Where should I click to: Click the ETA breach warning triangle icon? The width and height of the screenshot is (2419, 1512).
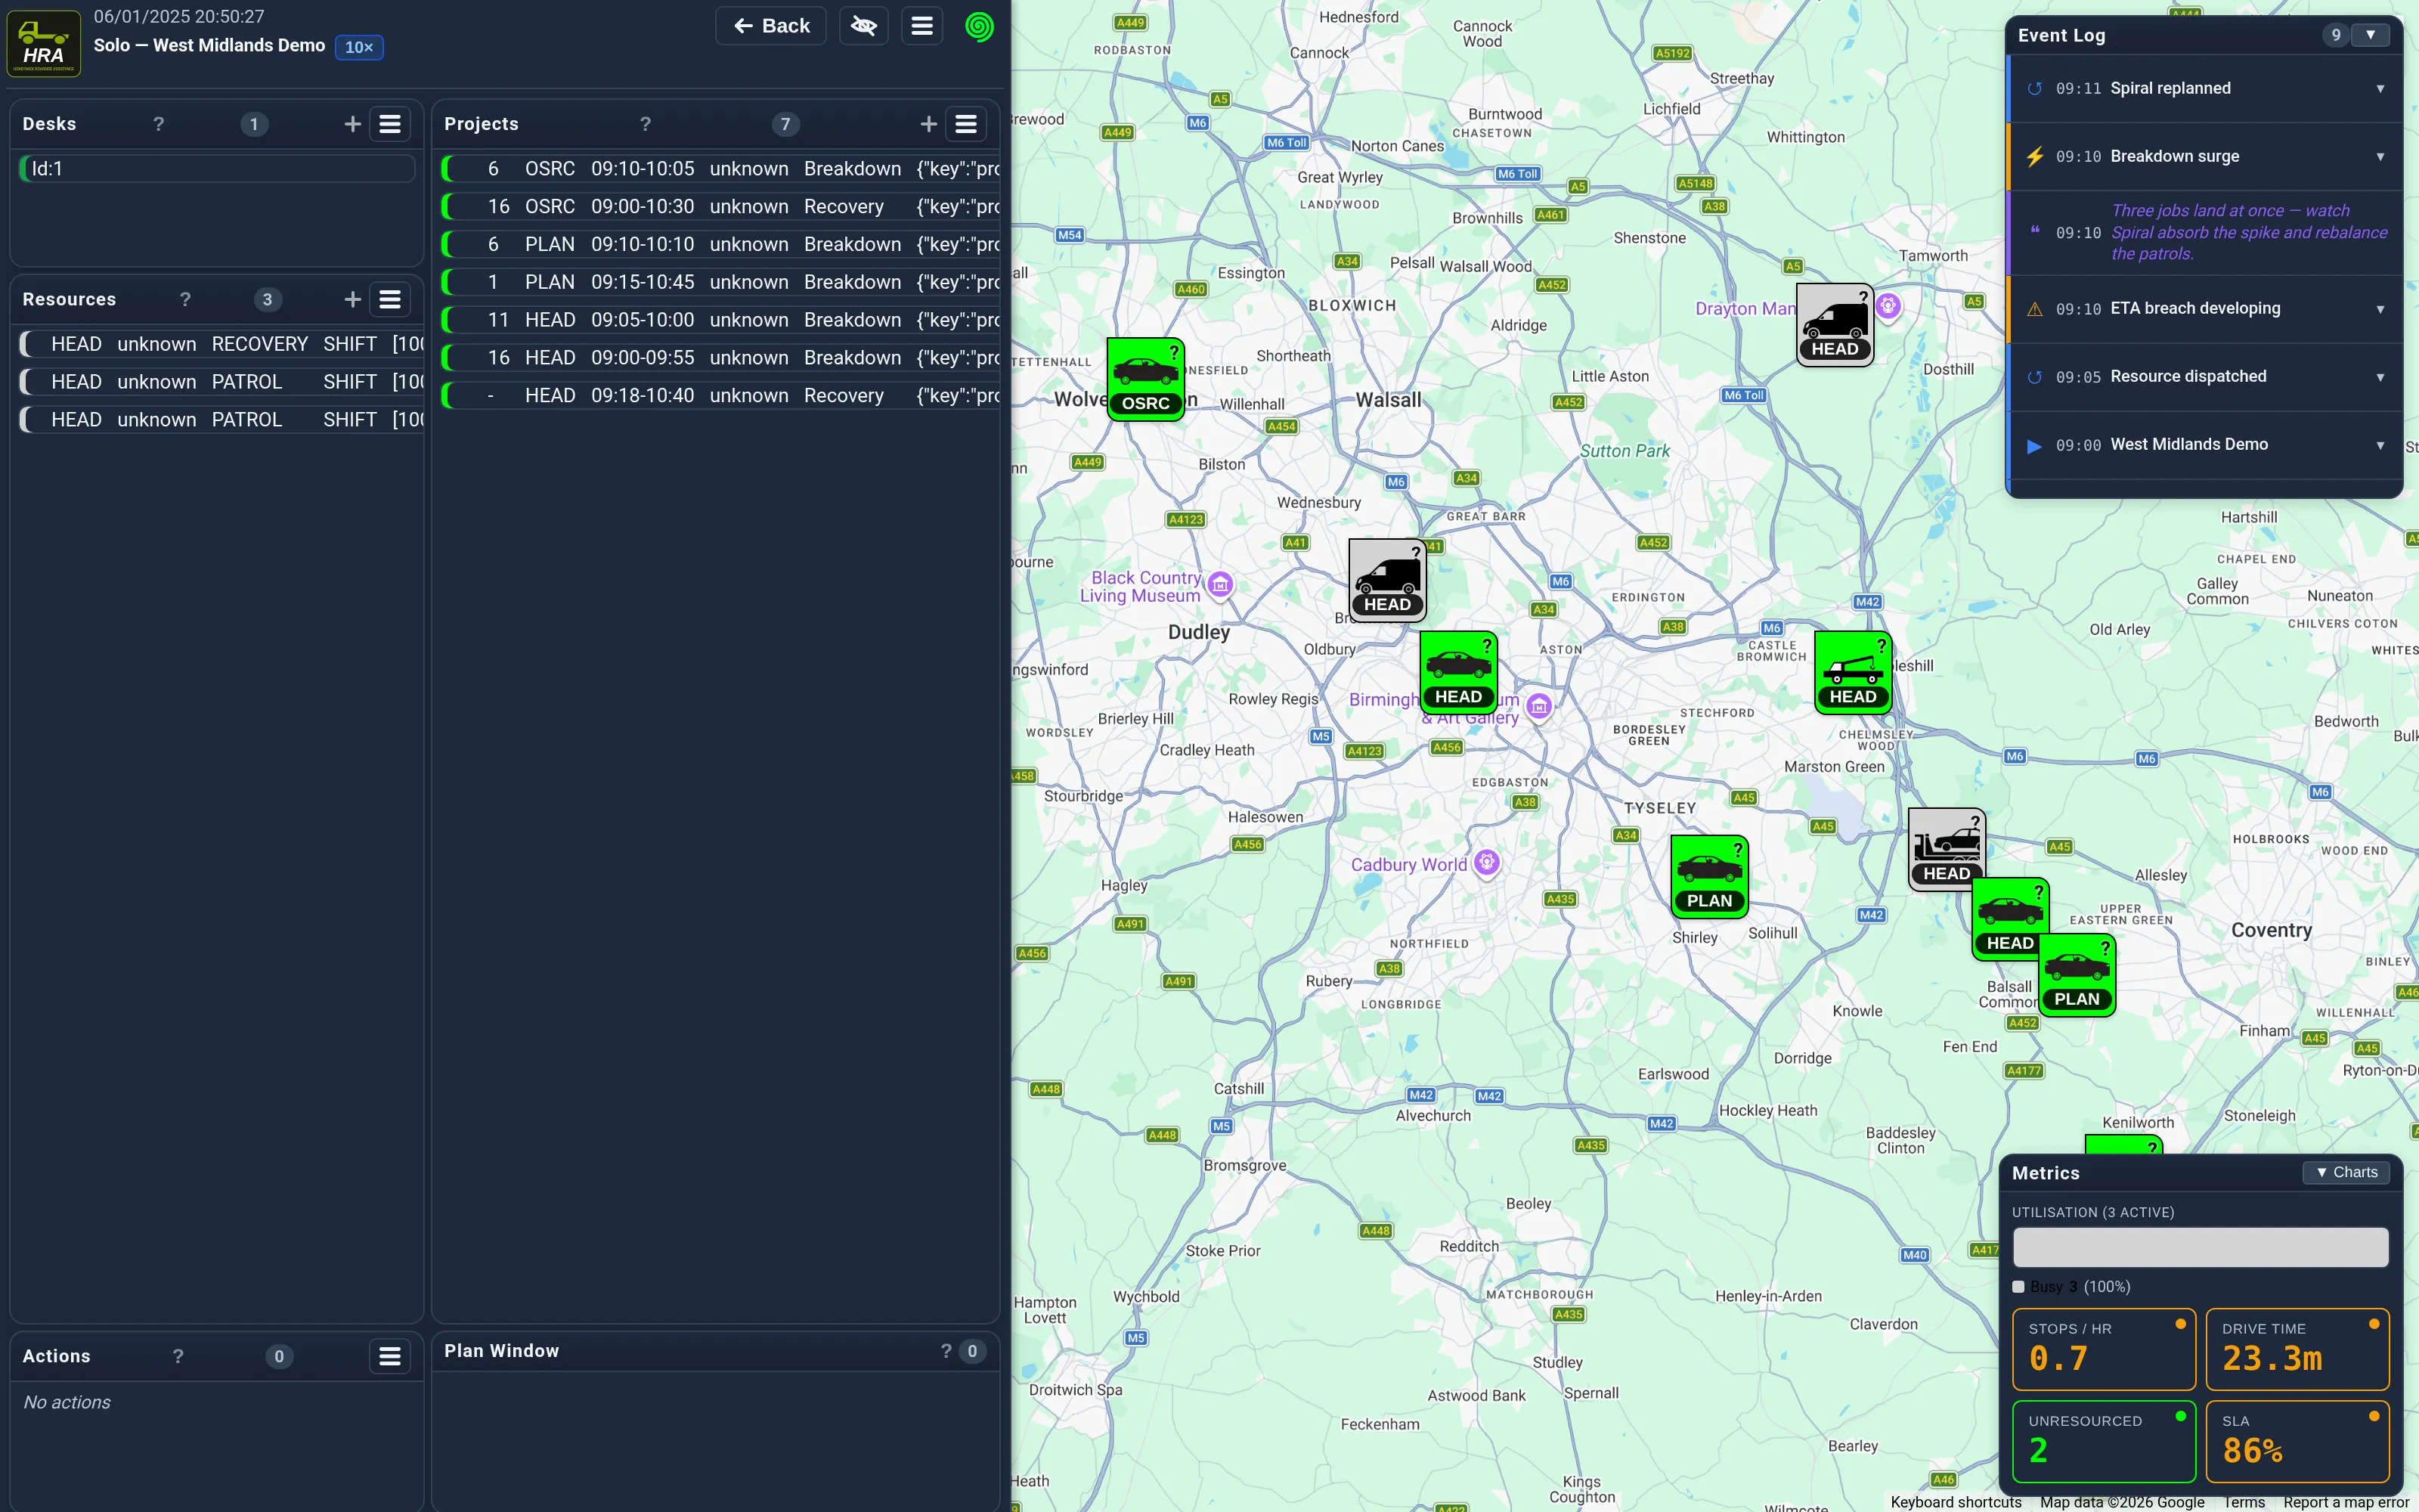2034,309
